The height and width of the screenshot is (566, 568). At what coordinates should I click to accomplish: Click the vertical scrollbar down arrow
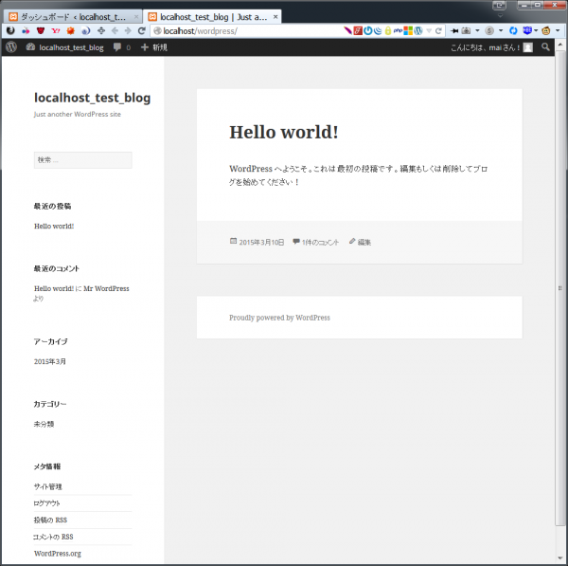click(x=560, y=557)
